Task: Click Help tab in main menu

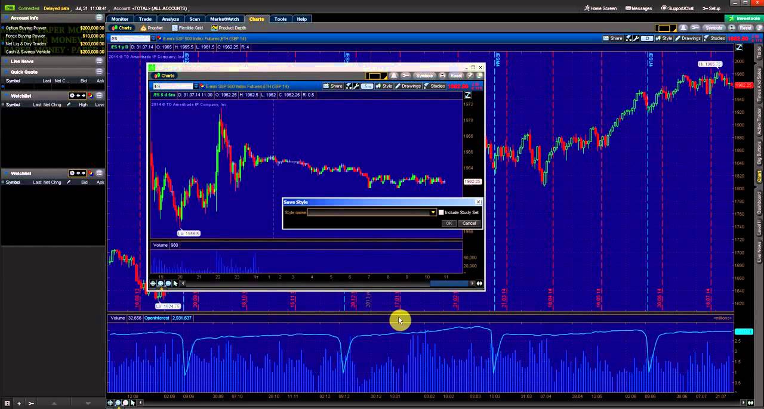Action: pyautogui.click(x=301, y=19)
